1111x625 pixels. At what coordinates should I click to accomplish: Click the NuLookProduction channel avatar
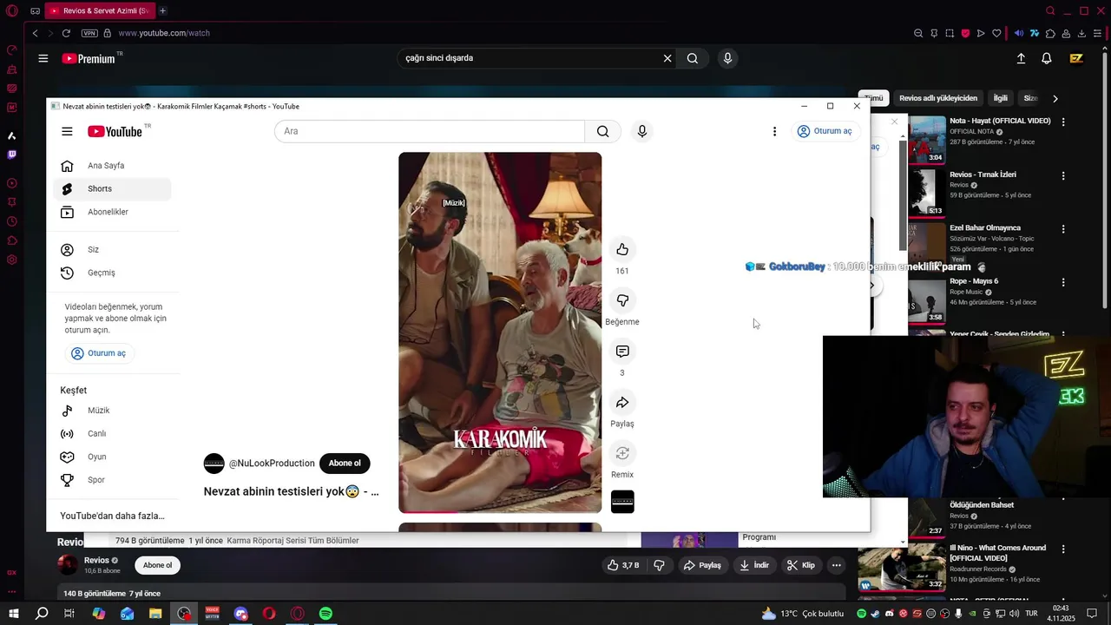coord(214,464)
